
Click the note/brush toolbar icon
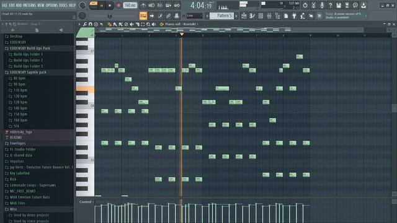coord(160,16)
